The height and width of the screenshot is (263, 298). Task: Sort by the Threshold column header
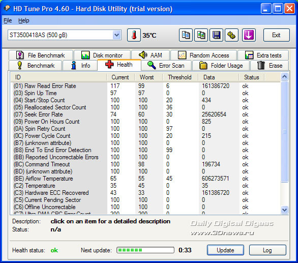[180, 77]
